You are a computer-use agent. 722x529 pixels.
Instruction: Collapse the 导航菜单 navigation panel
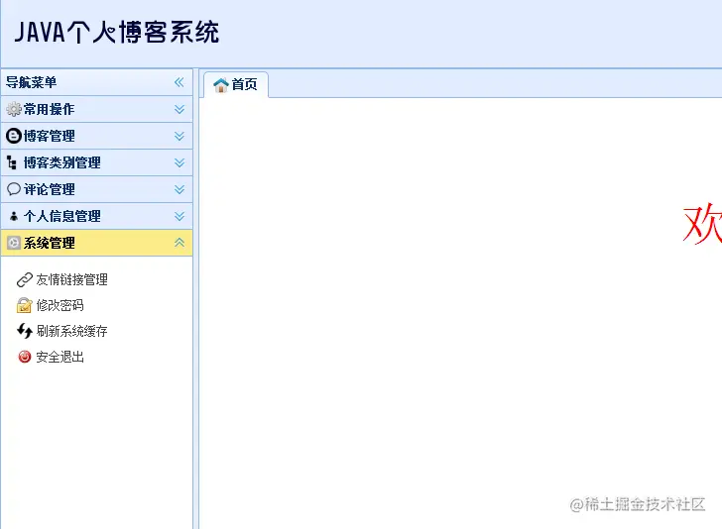pos(180,82)
